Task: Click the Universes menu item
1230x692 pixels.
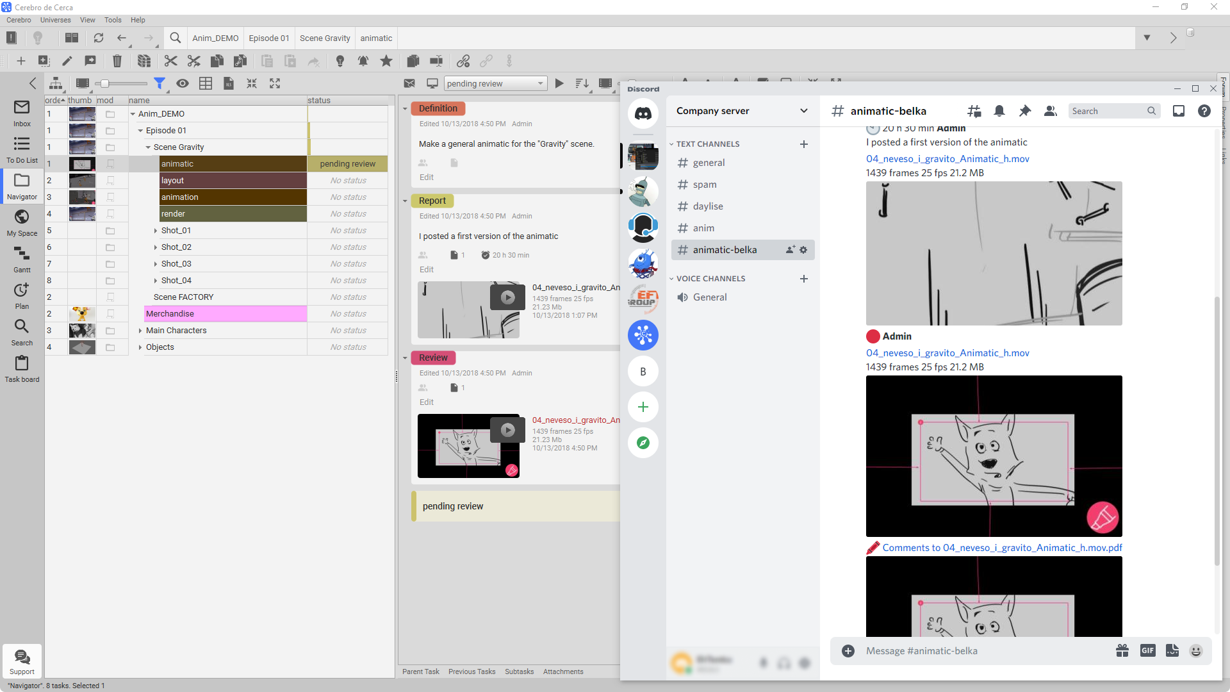Action: coord(56,19)
